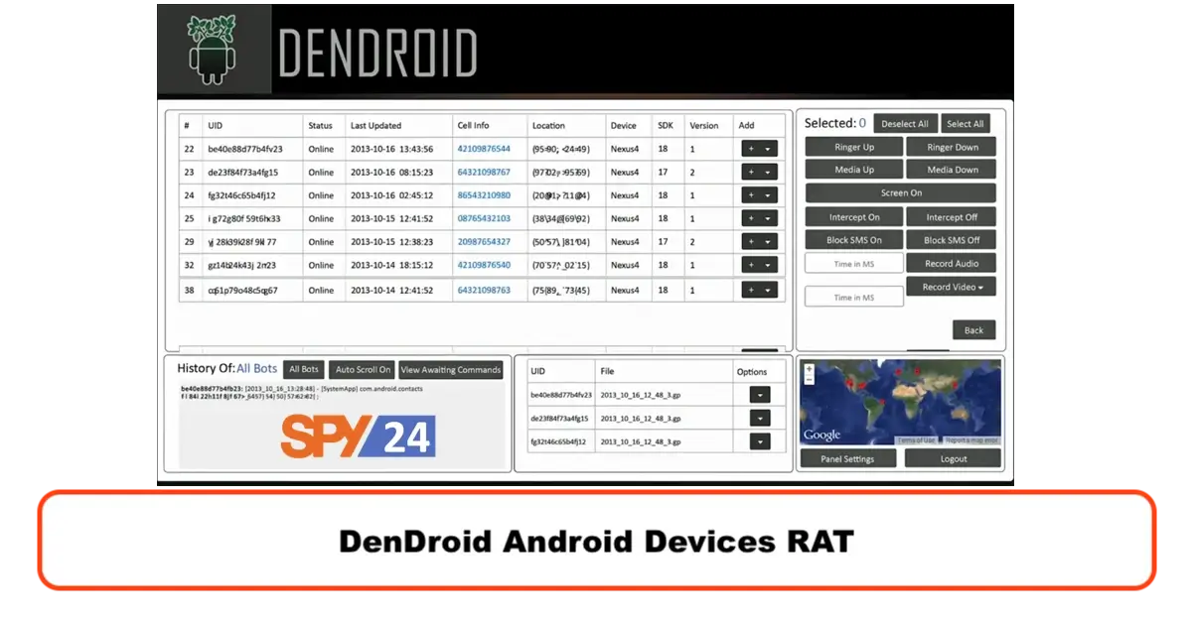Select UID fg32t46c65b4fj12 in bots table

pyautogui.click(x=241, y=195)
